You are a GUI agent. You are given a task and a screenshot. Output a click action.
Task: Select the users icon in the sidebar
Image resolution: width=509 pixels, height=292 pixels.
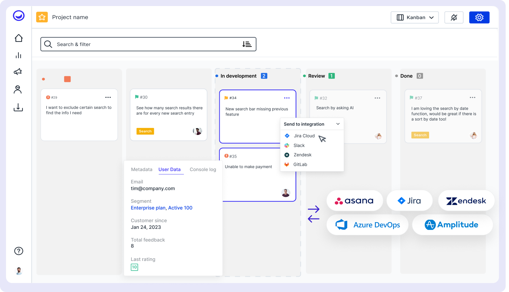point(18,89)
